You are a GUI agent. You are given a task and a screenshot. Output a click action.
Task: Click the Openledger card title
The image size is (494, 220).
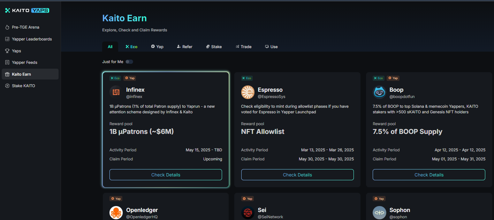(142, 210)
